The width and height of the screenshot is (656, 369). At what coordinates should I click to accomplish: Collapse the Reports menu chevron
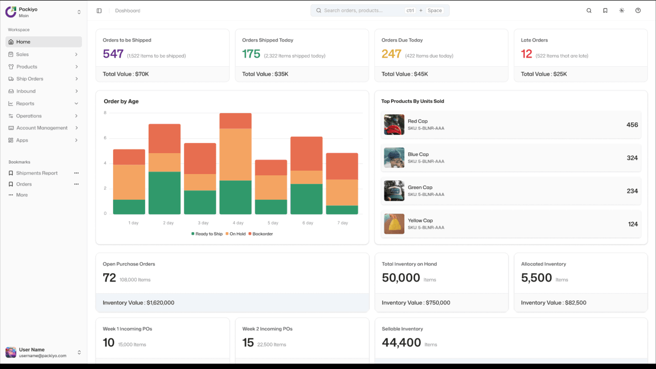point(76,104)
